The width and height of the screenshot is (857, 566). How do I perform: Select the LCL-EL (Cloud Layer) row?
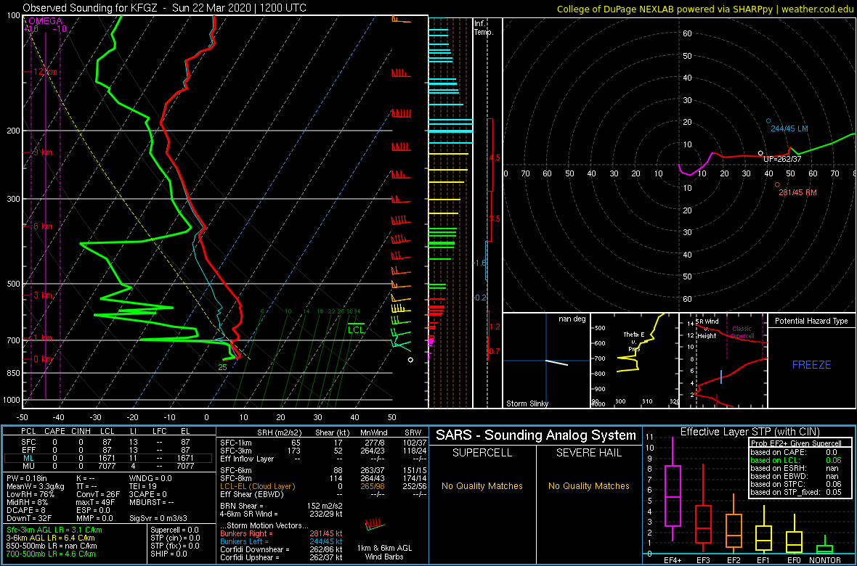tap(323, 486)
